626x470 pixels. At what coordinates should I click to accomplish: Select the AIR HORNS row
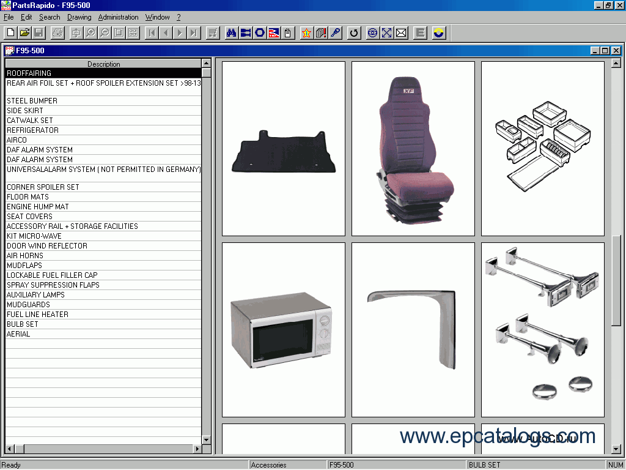(103, 256)
